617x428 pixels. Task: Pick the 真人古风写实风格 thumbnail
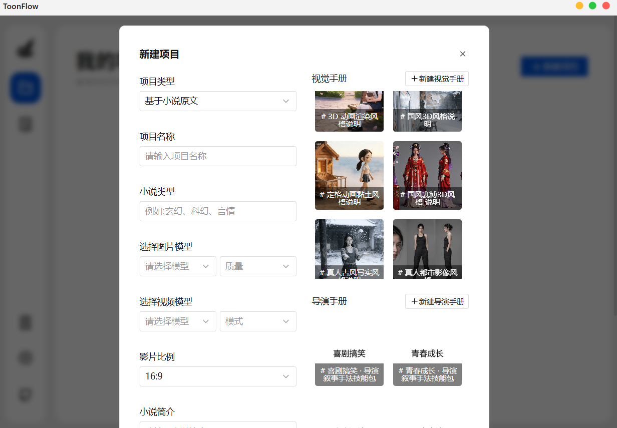tap(349, 249)
